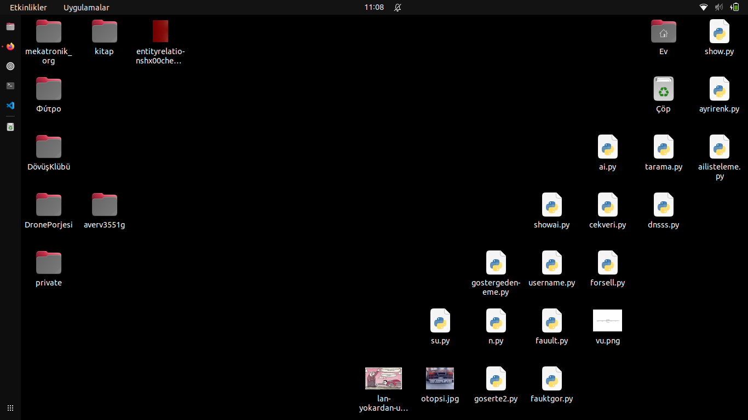This screenshot has width=748, height=420.
Task: Open the Uygulamalar menu
Action: tap(86, 7)
